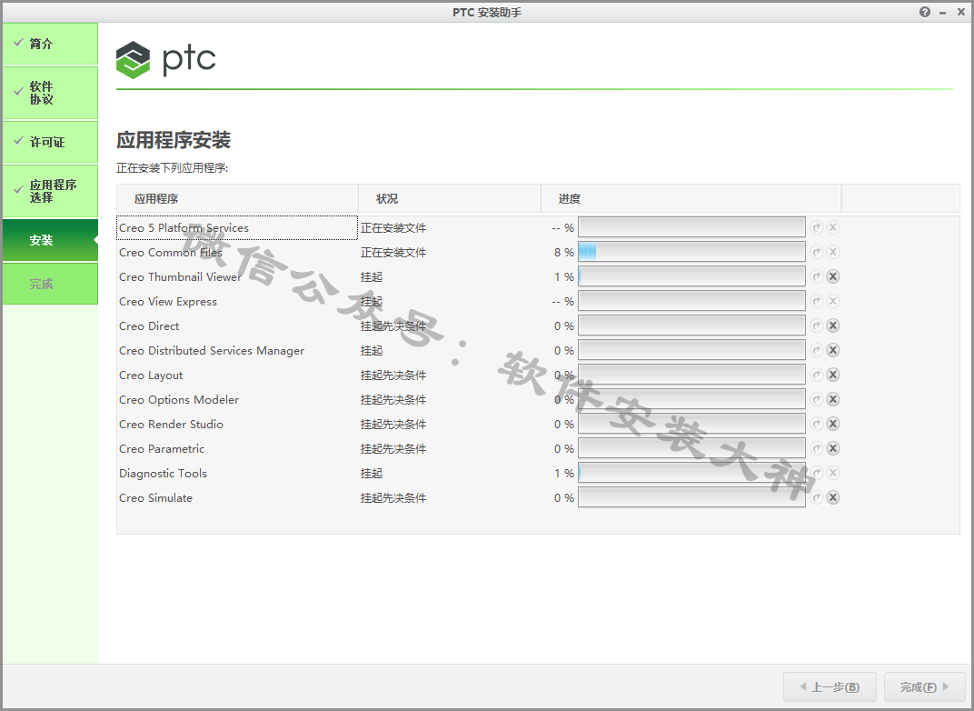Click the retry arrow for Creo Thumbnail Viewer

817,276
